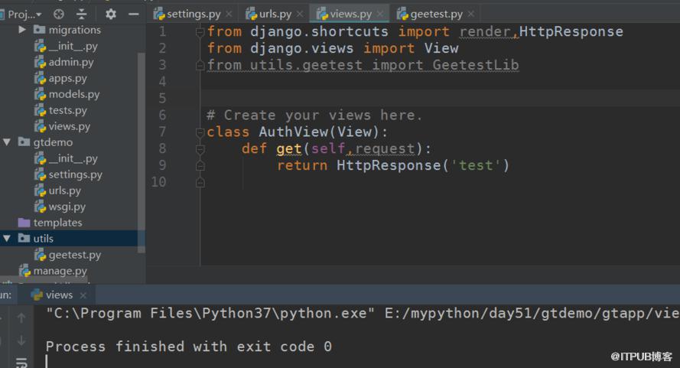Fold the import block at line 1

pyautogui.click(x=200, y=31)
